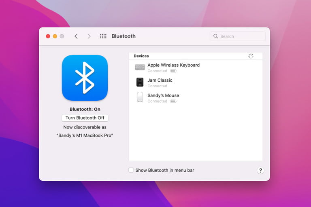Minimize the window with the yellow button

pyautogui.click(x=55, y=36)
